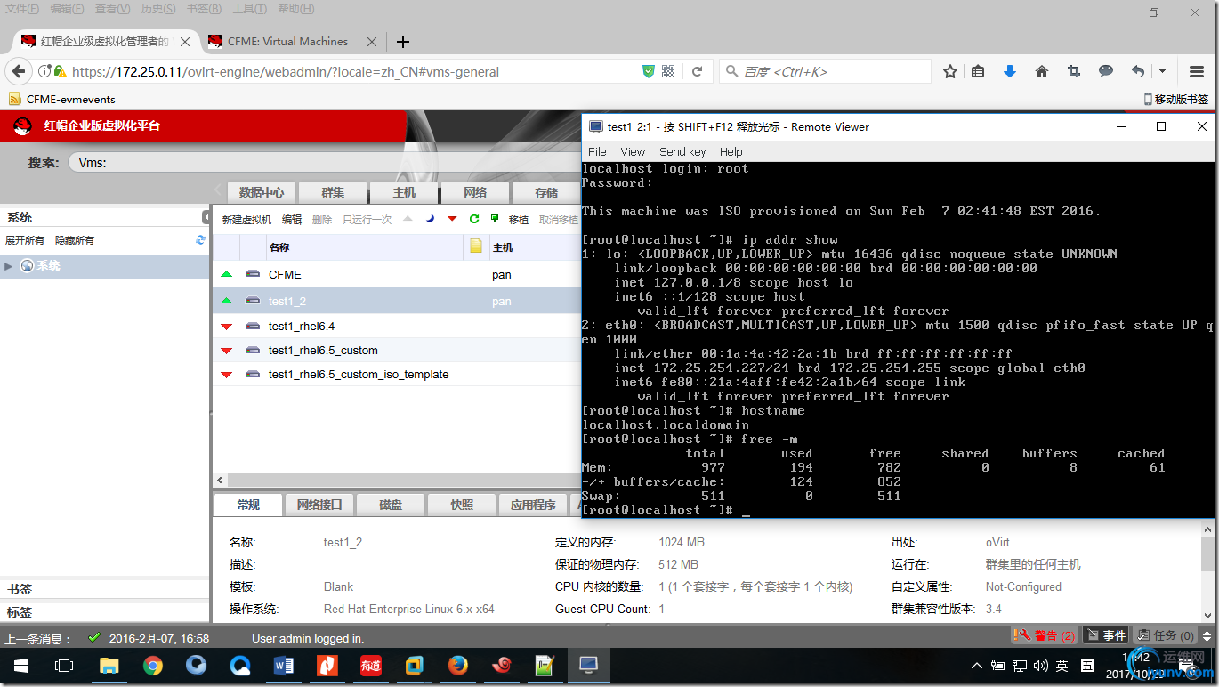This screenshot has height=687, width=1219.
Task: Click 隐藏所有 in the system panel
Action: [x=75, y=240]
